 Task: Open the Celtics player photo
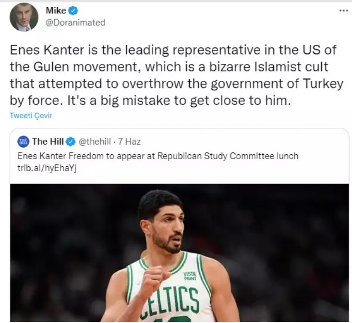180,253
